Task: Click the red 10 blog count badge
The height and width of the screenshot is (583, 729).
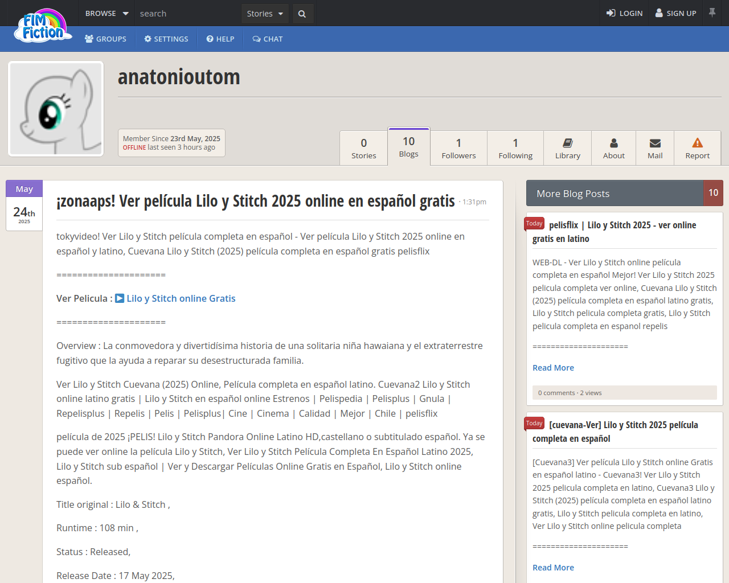Action: coord(713,193)
